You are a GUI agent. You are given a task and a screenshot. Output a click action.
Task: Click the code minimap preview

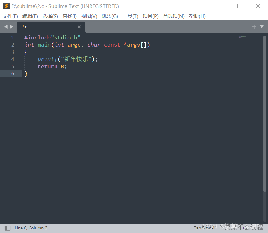coord(245,36)
